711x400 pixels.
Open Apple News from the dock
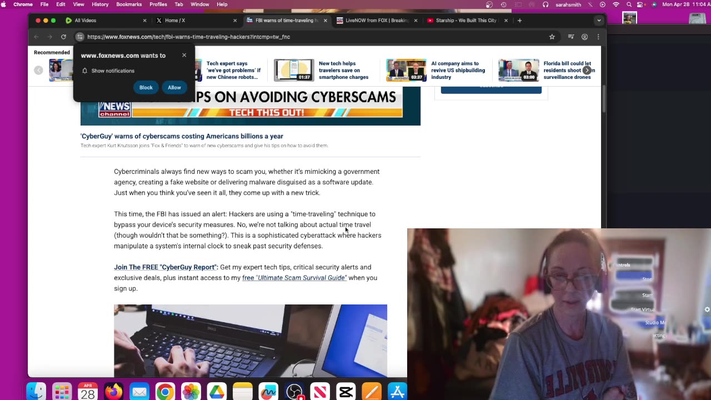click(x=320, y=392)
